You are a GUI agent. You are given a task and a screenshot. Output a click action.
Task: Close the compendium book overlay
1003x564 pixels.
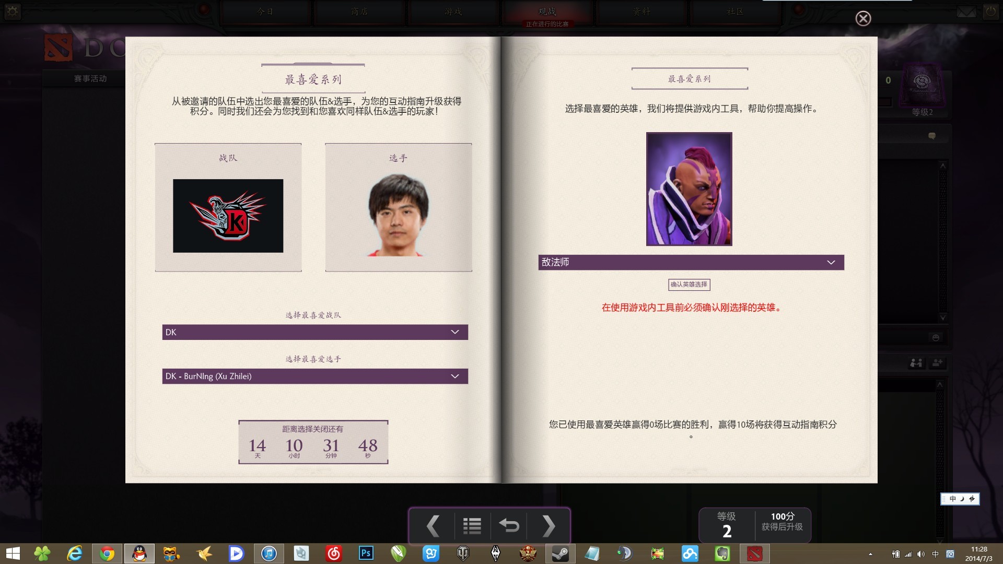863,19
